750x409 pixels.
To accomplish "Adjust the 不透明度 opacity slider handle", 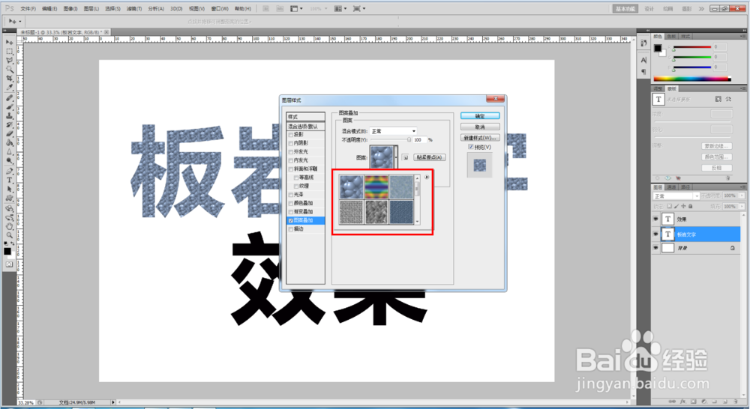I will (x=409, y=140).
